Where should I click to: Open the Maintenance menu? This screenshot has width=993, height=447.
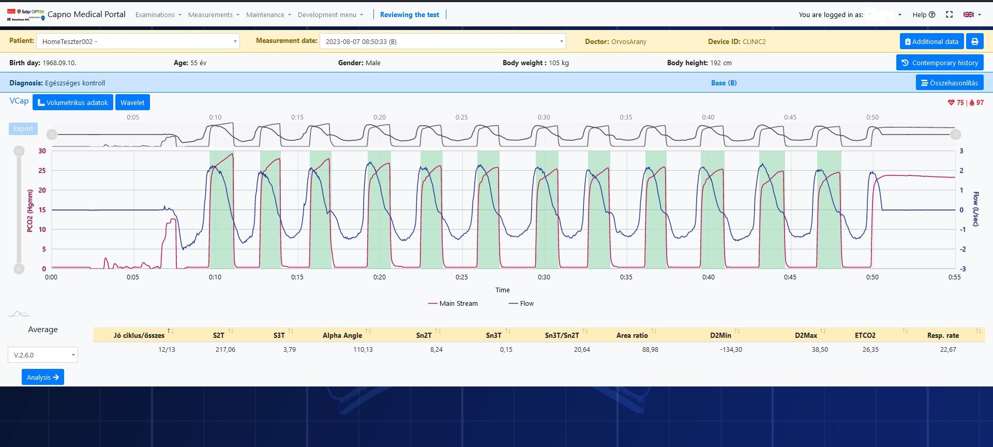(x=268, y=14)
